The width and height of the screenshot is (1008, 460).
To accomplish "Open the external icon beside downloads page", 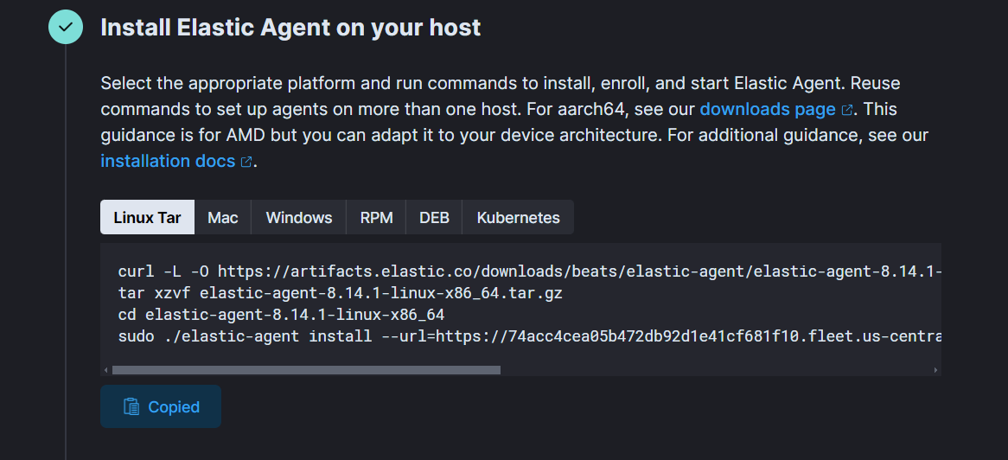I will [847, 110].
